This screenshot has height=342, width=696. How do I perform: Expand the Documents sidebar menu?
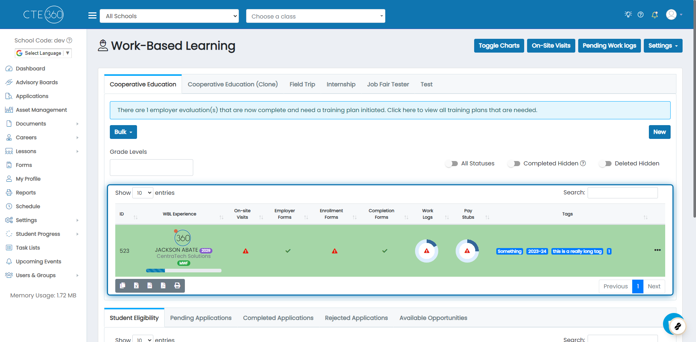coord(42,124)
